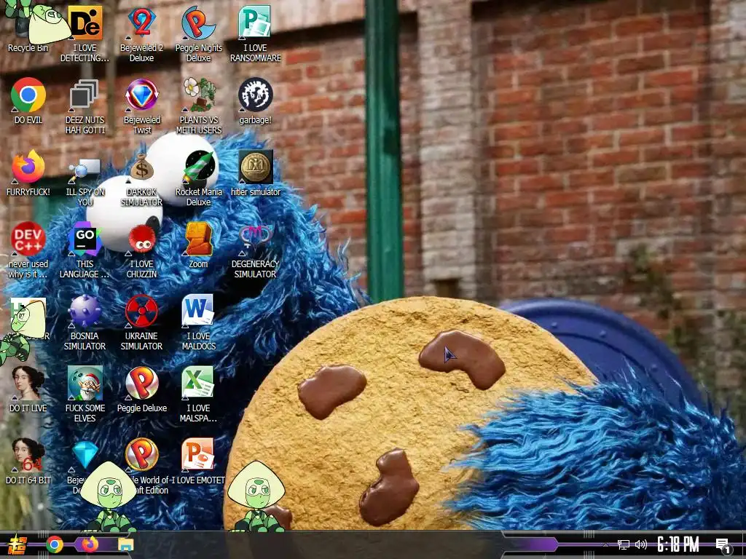Open the Dev C++ 'never used' shortcut

pos(28,250)
